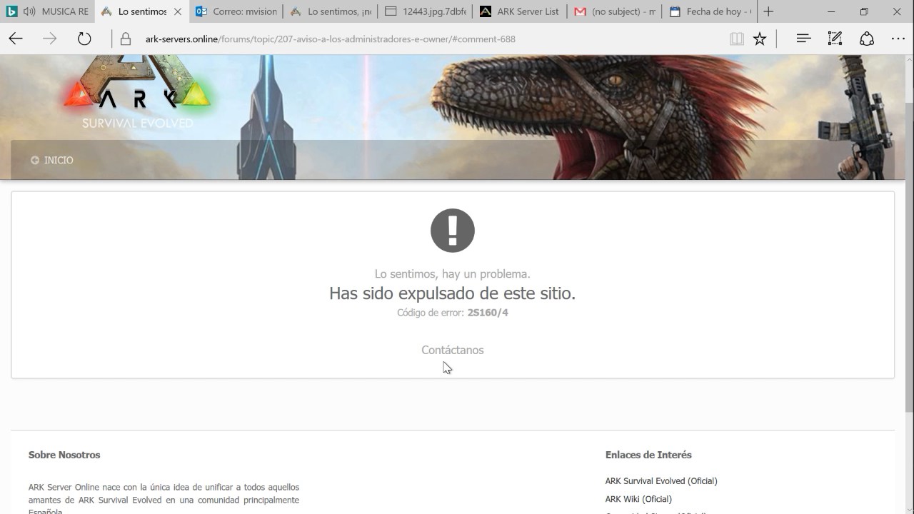This screenshot has height=514, width=914.
Task: Click Lo sentimos, hay un problema text
Action: [453, 274]
